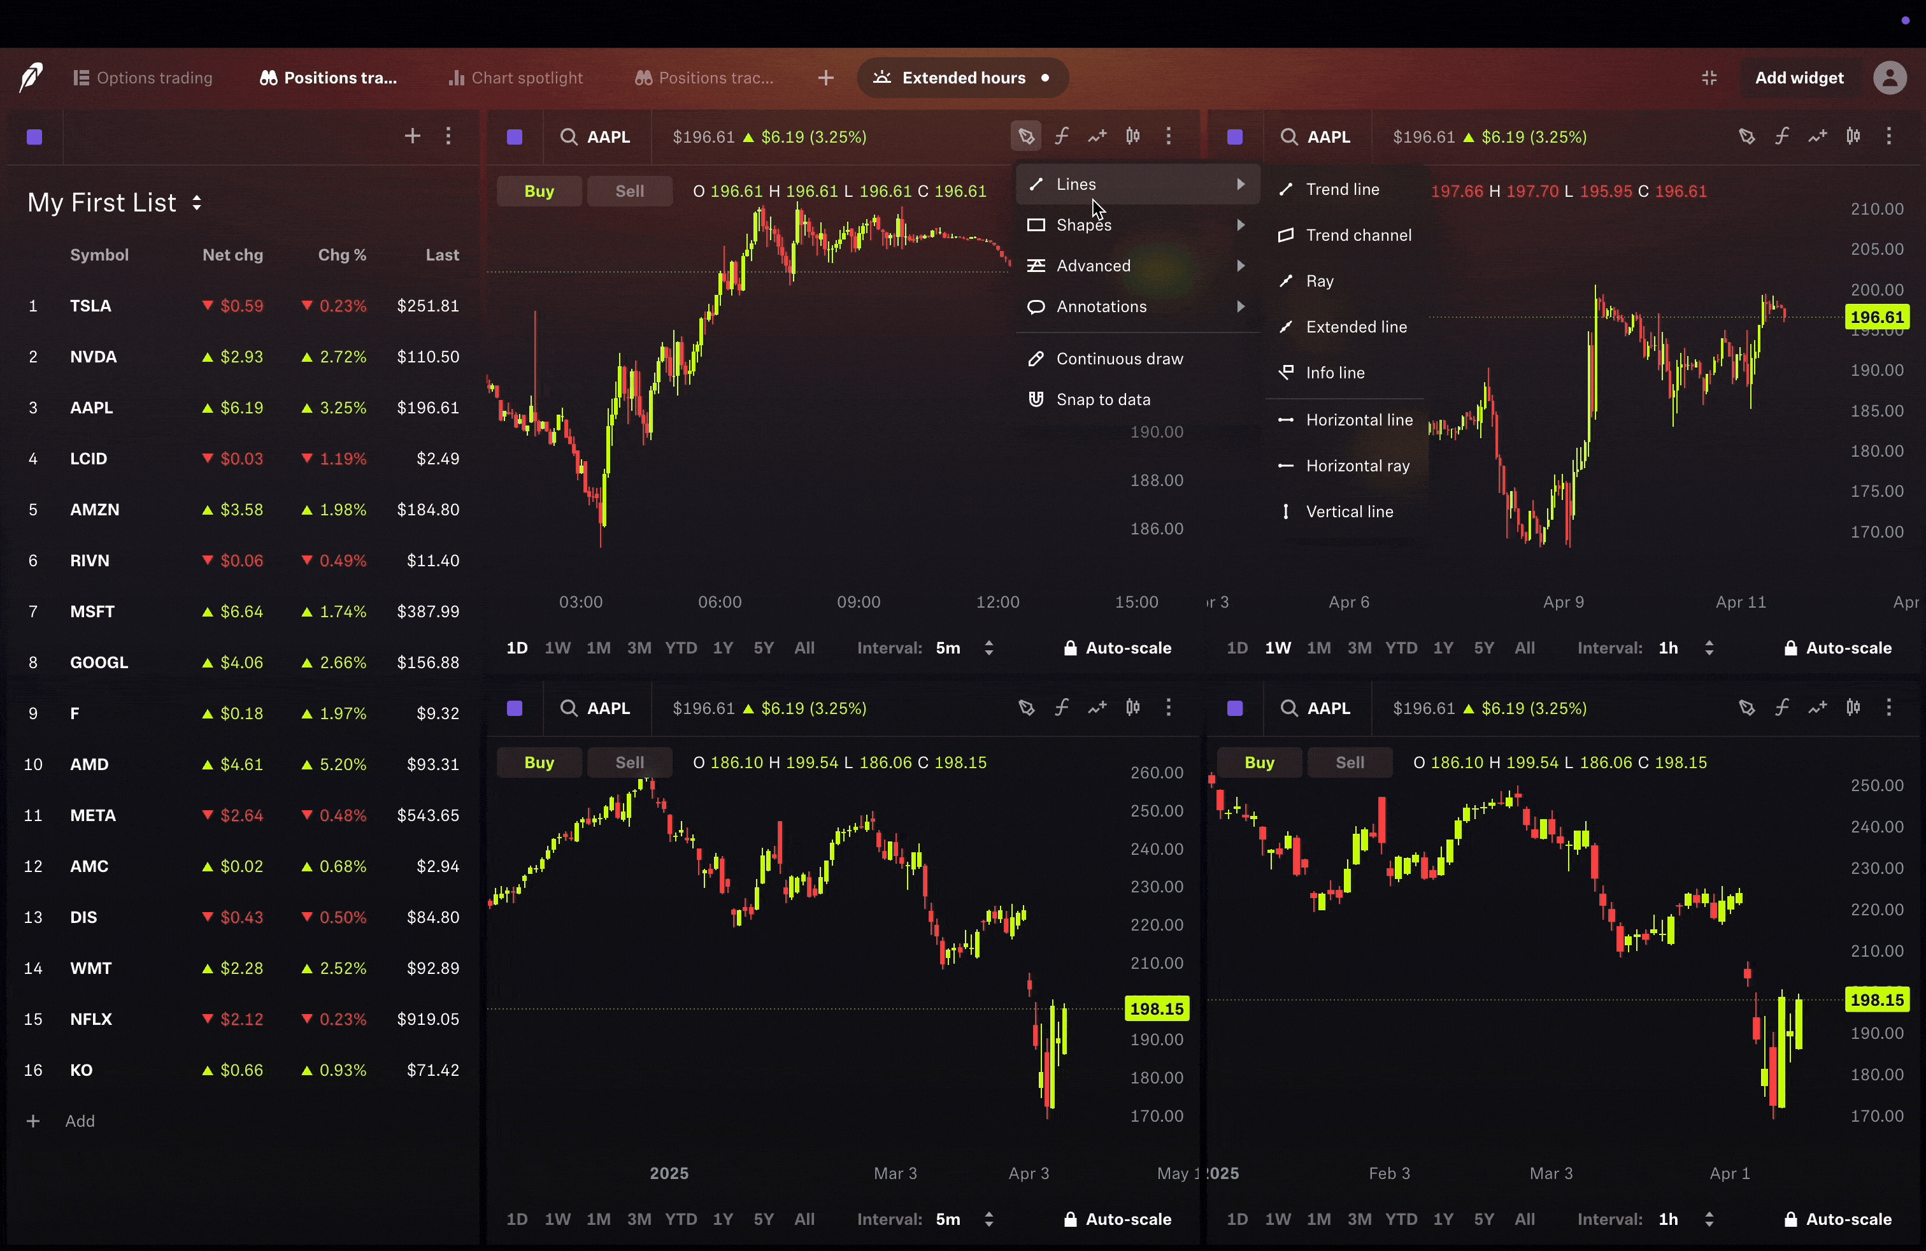This screenshot has width=1926, height=1251.
Task: Open the three-dot menu of top-right chart
Action: coord(1889,137)
